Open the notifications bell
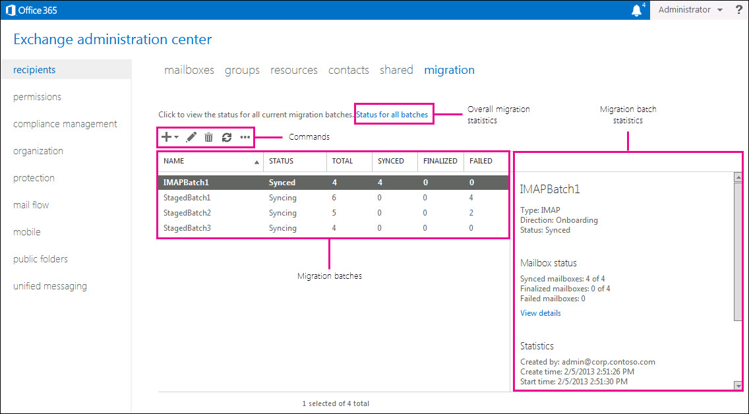The width and height of the screenshot is (749, 414). 636,11
